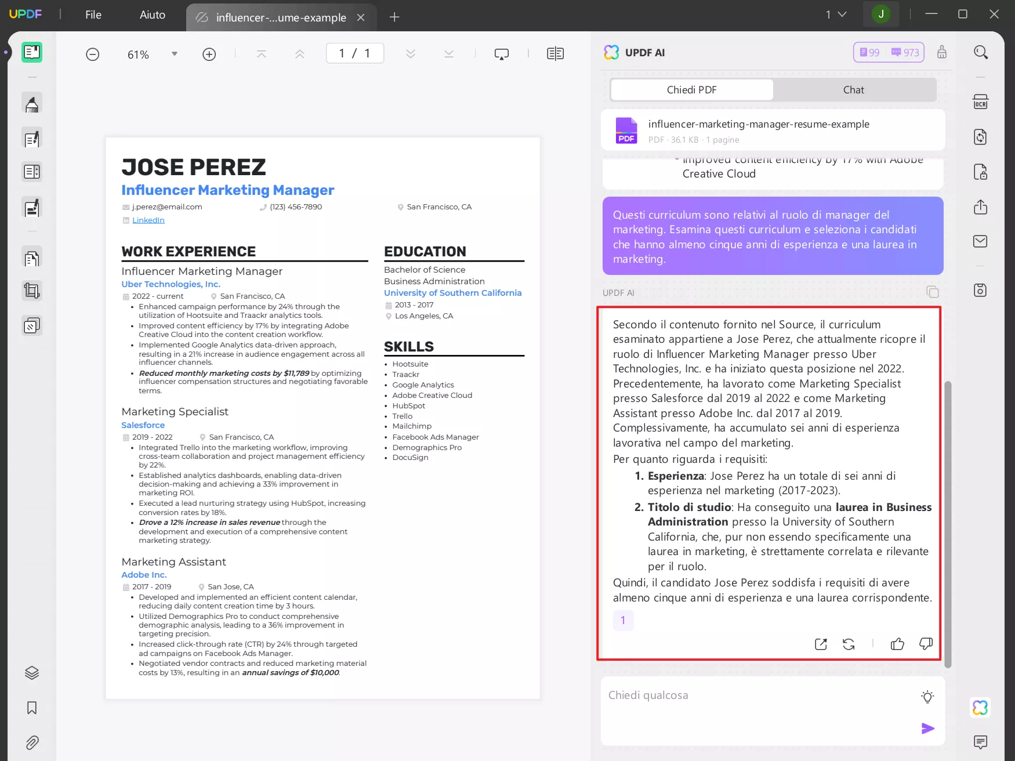This screenshot has height=761, width=1015.
Task: Click the page number input field
Action: 355,53
